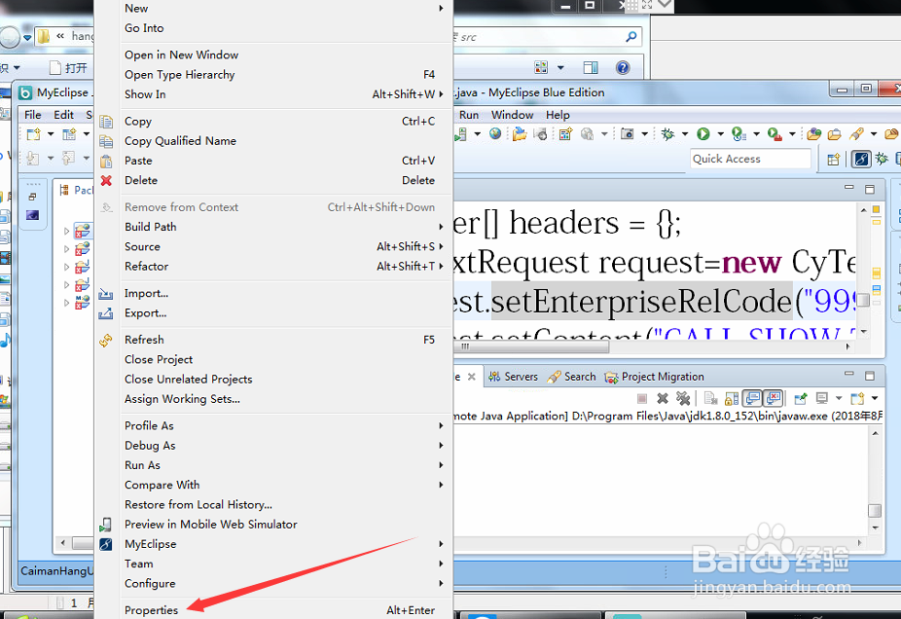The width and height of the screenshot is (901, 619).
Task: Toggle console Scroll Lock icon
Action: click(x=732, y=398)
